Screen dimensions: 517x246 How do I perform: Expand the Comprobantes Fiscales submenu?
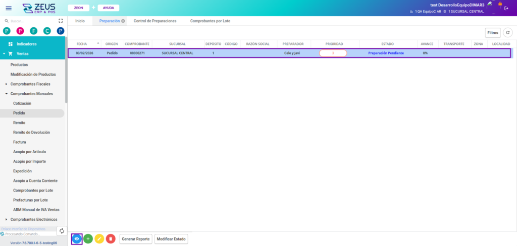tap(6, 84)
